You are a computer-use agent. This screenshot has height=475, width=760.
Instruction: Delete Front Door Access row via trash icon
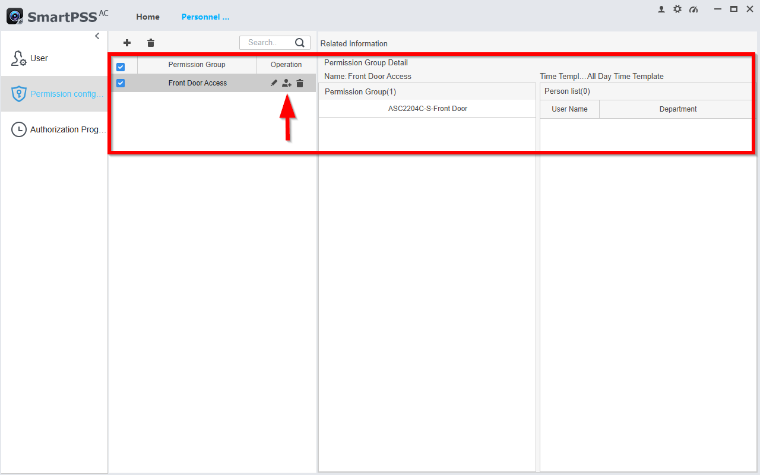point(300,83)
